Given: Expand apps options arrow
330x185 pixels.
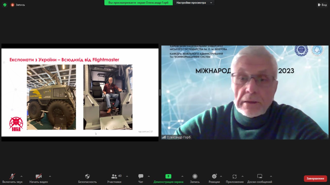Looking at the screenshot, I should pos(242,176).
